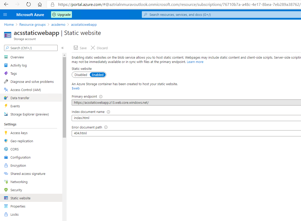This screenshot has width=301, height=221.
Task: Click the Shared access signature link icon
Action: tap(6, 173)
